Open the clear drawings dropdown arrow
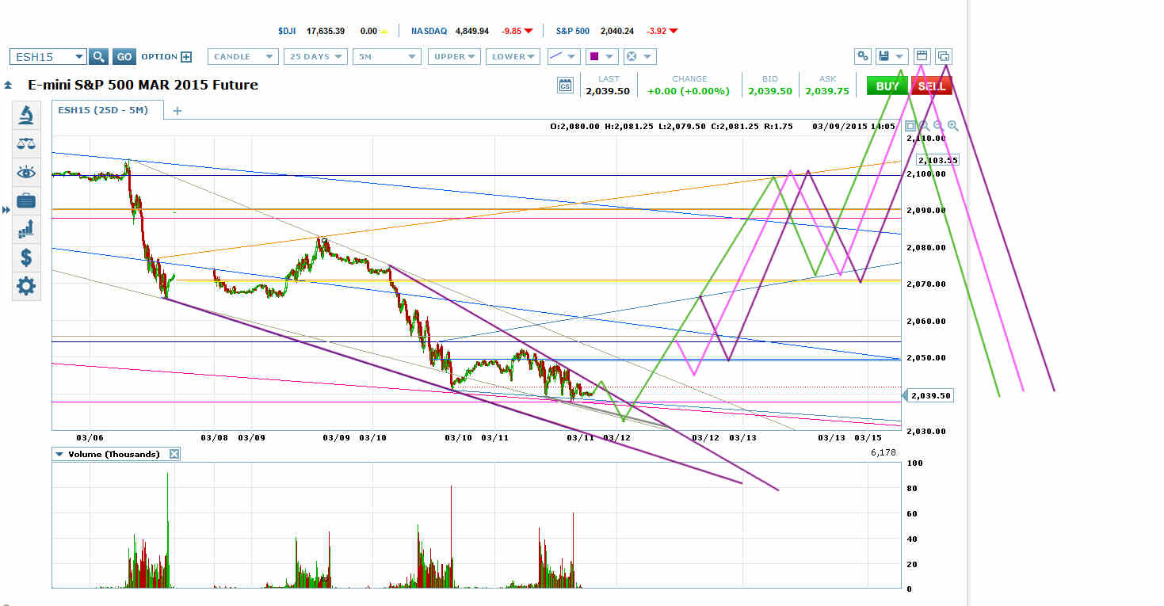 point(648,56)
